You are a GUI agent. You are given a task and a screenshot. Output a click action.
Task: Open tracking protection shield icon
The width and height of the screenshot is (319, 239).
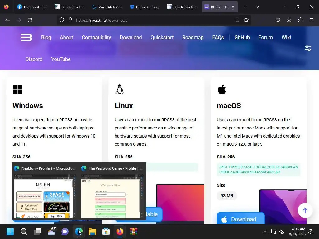62,20
